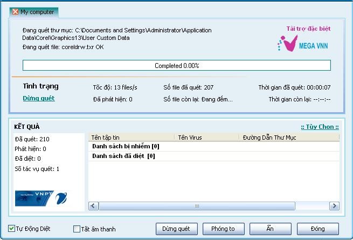Click the Đường Dẫn Thư Mục column header
Viewport: 353px width, 240px height.
click(289, 138)
